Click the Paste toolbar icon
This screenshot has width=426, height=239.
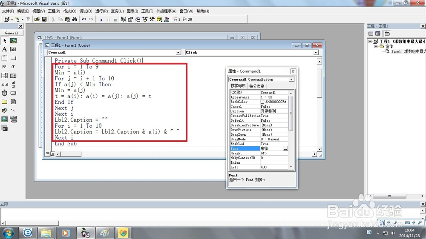pyautogui.click(x=67, y=19)
